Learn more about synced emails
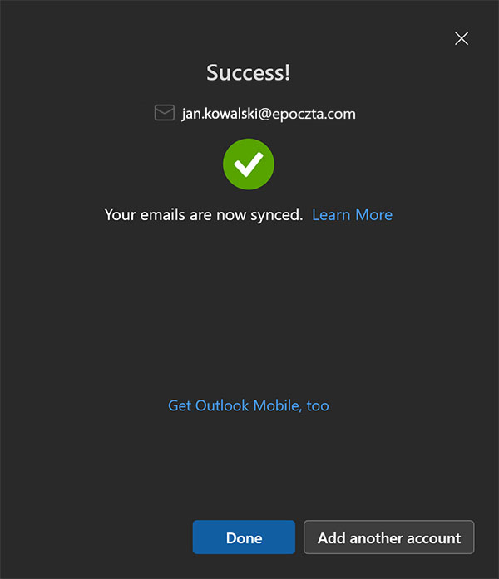 pyautogui.click(x=352, y=214)
